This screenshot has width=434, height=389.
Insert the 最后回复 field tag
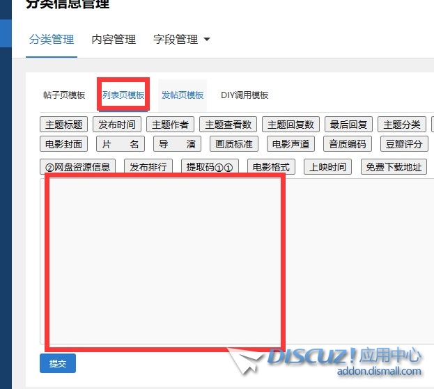tap(348, 125)
